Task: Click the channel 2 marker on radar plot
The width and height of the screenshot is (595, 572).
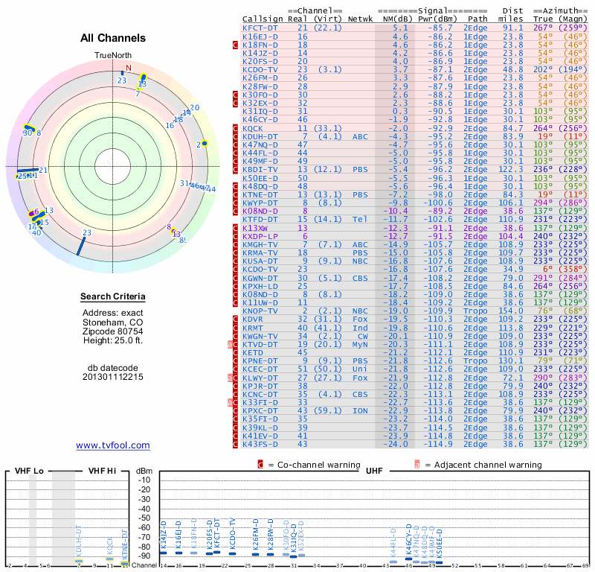Action: (x=199, y=144)
